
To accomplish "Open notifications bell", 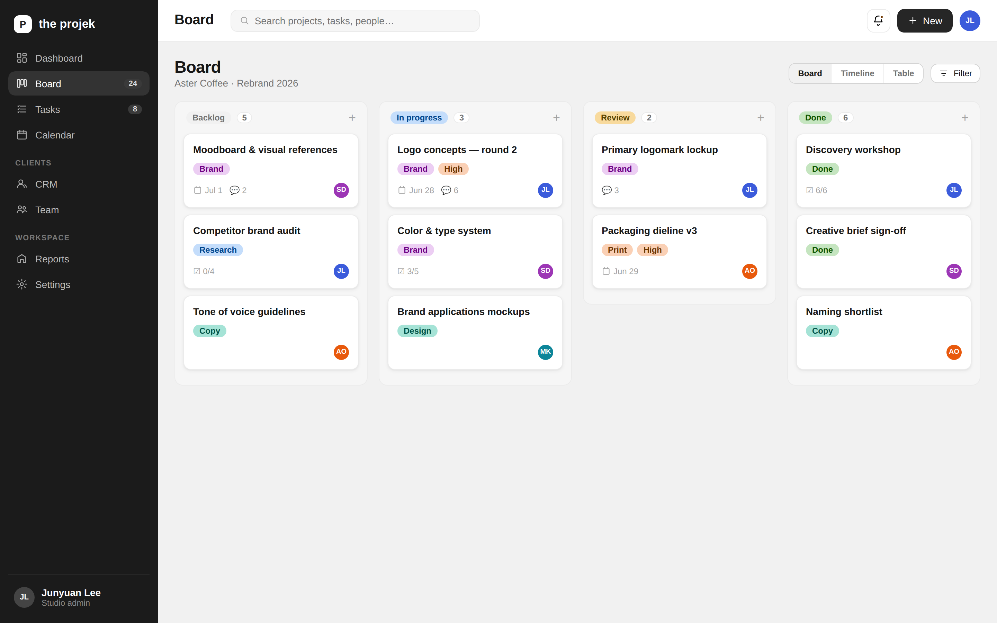I will point(878,21).
